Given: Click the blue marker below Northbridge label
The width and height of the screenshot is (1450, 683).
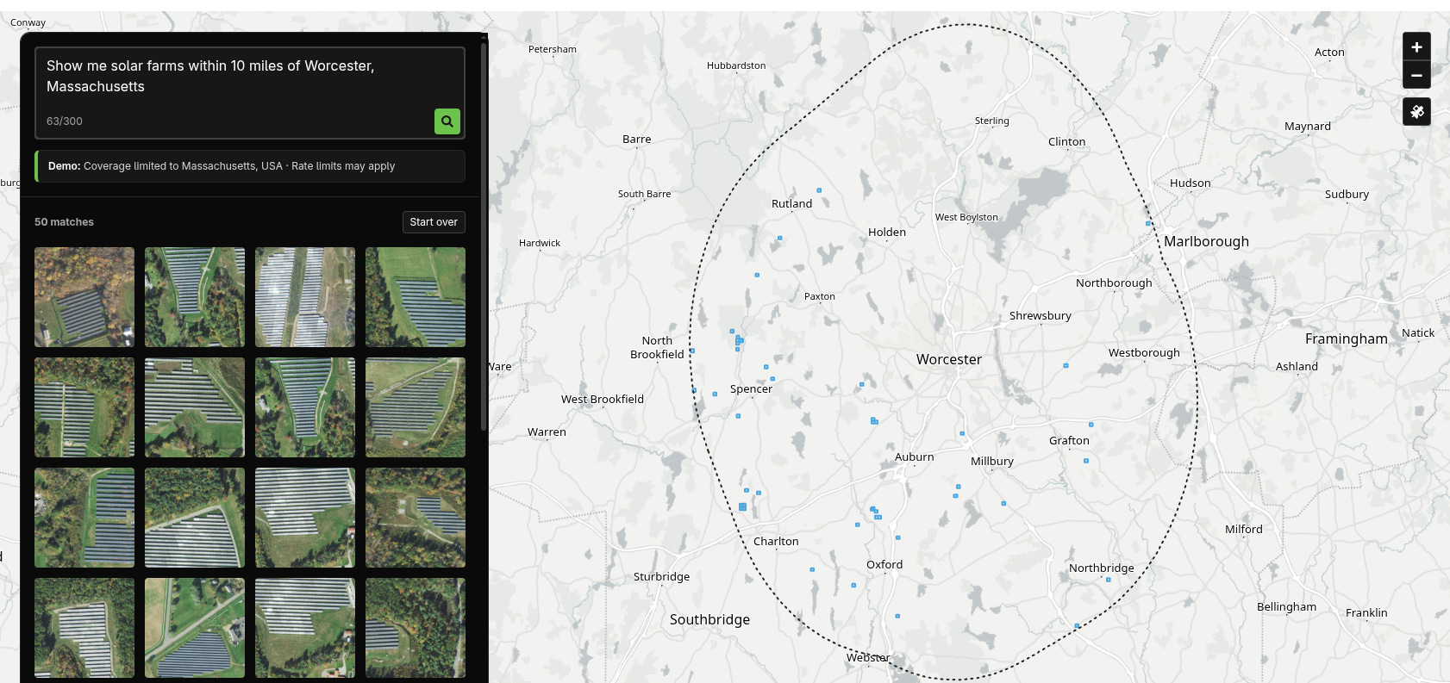Looking at the screenshot, I should pos(1108,580).
